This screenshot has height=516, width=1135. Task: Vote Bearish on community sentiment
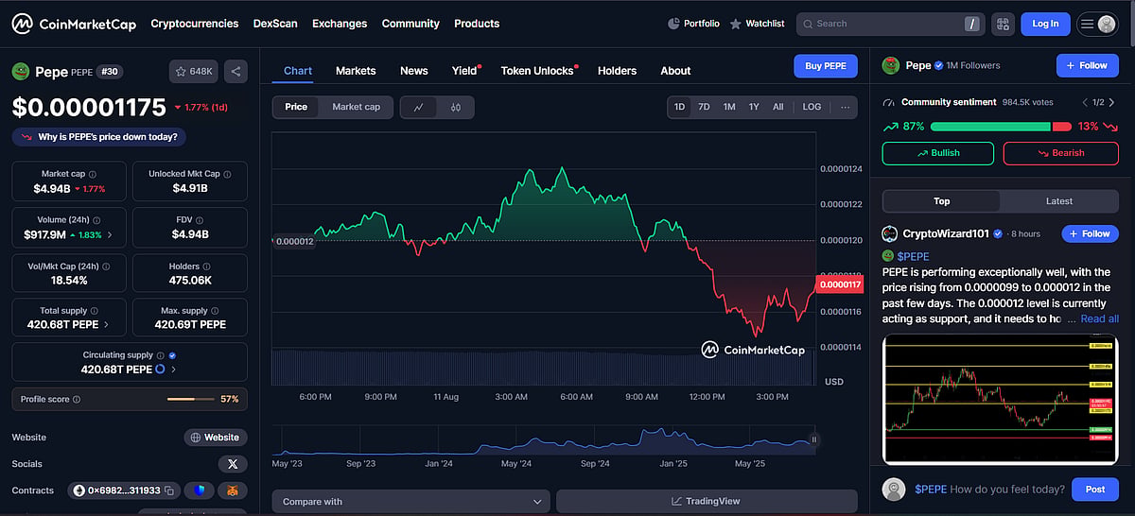(1060, 153)
